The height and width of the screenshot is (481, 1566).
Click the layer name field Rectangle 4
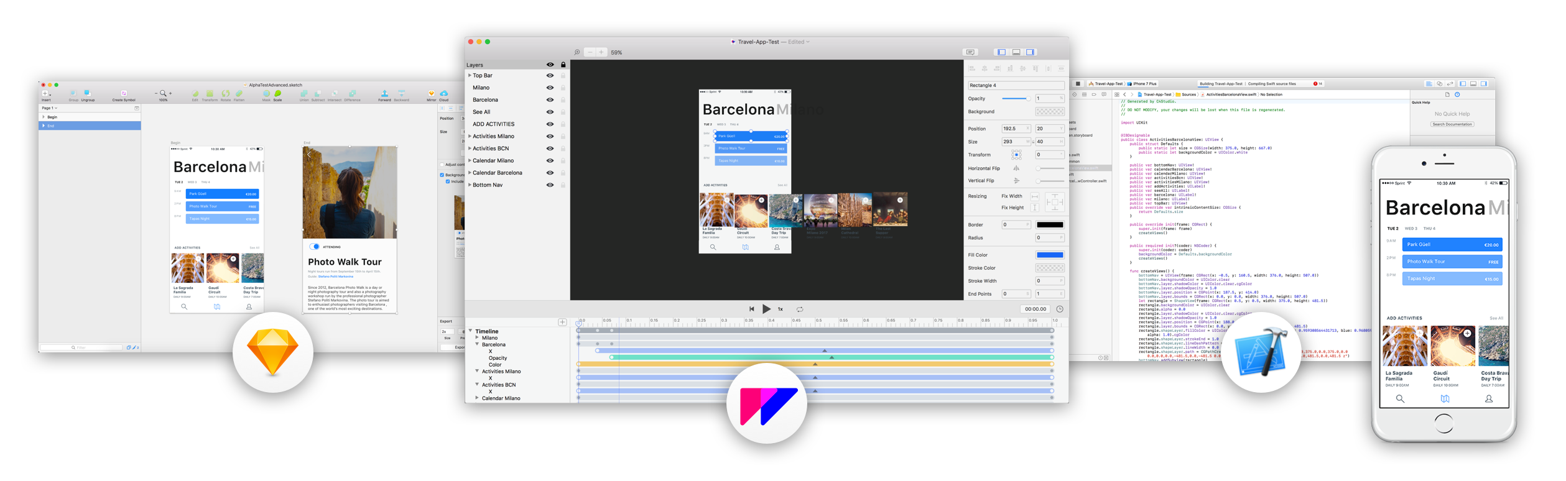tap(1015, 85)
